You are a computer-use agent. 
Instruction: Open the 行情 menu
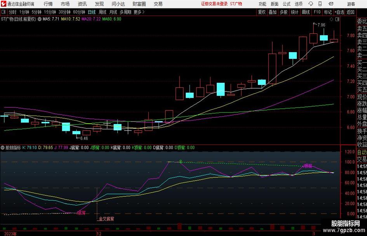coord(48,4)
